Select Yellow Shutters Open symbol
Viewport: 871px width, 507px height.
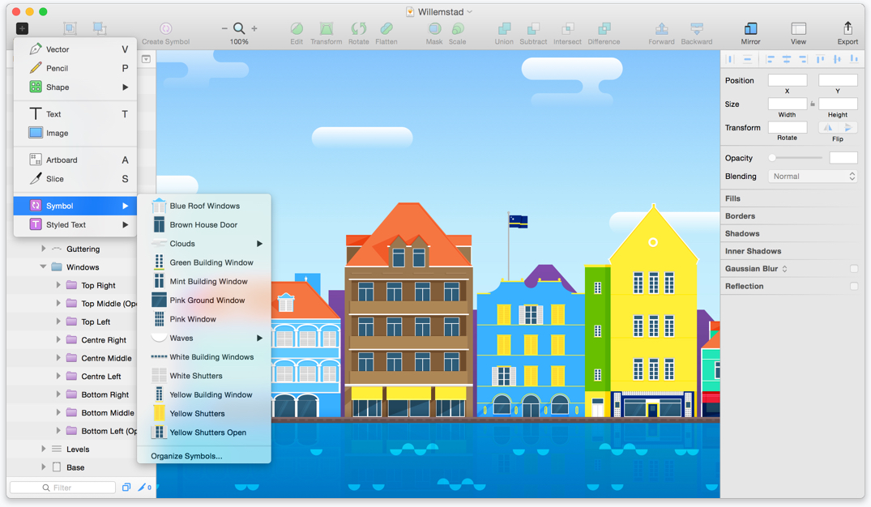207,432
